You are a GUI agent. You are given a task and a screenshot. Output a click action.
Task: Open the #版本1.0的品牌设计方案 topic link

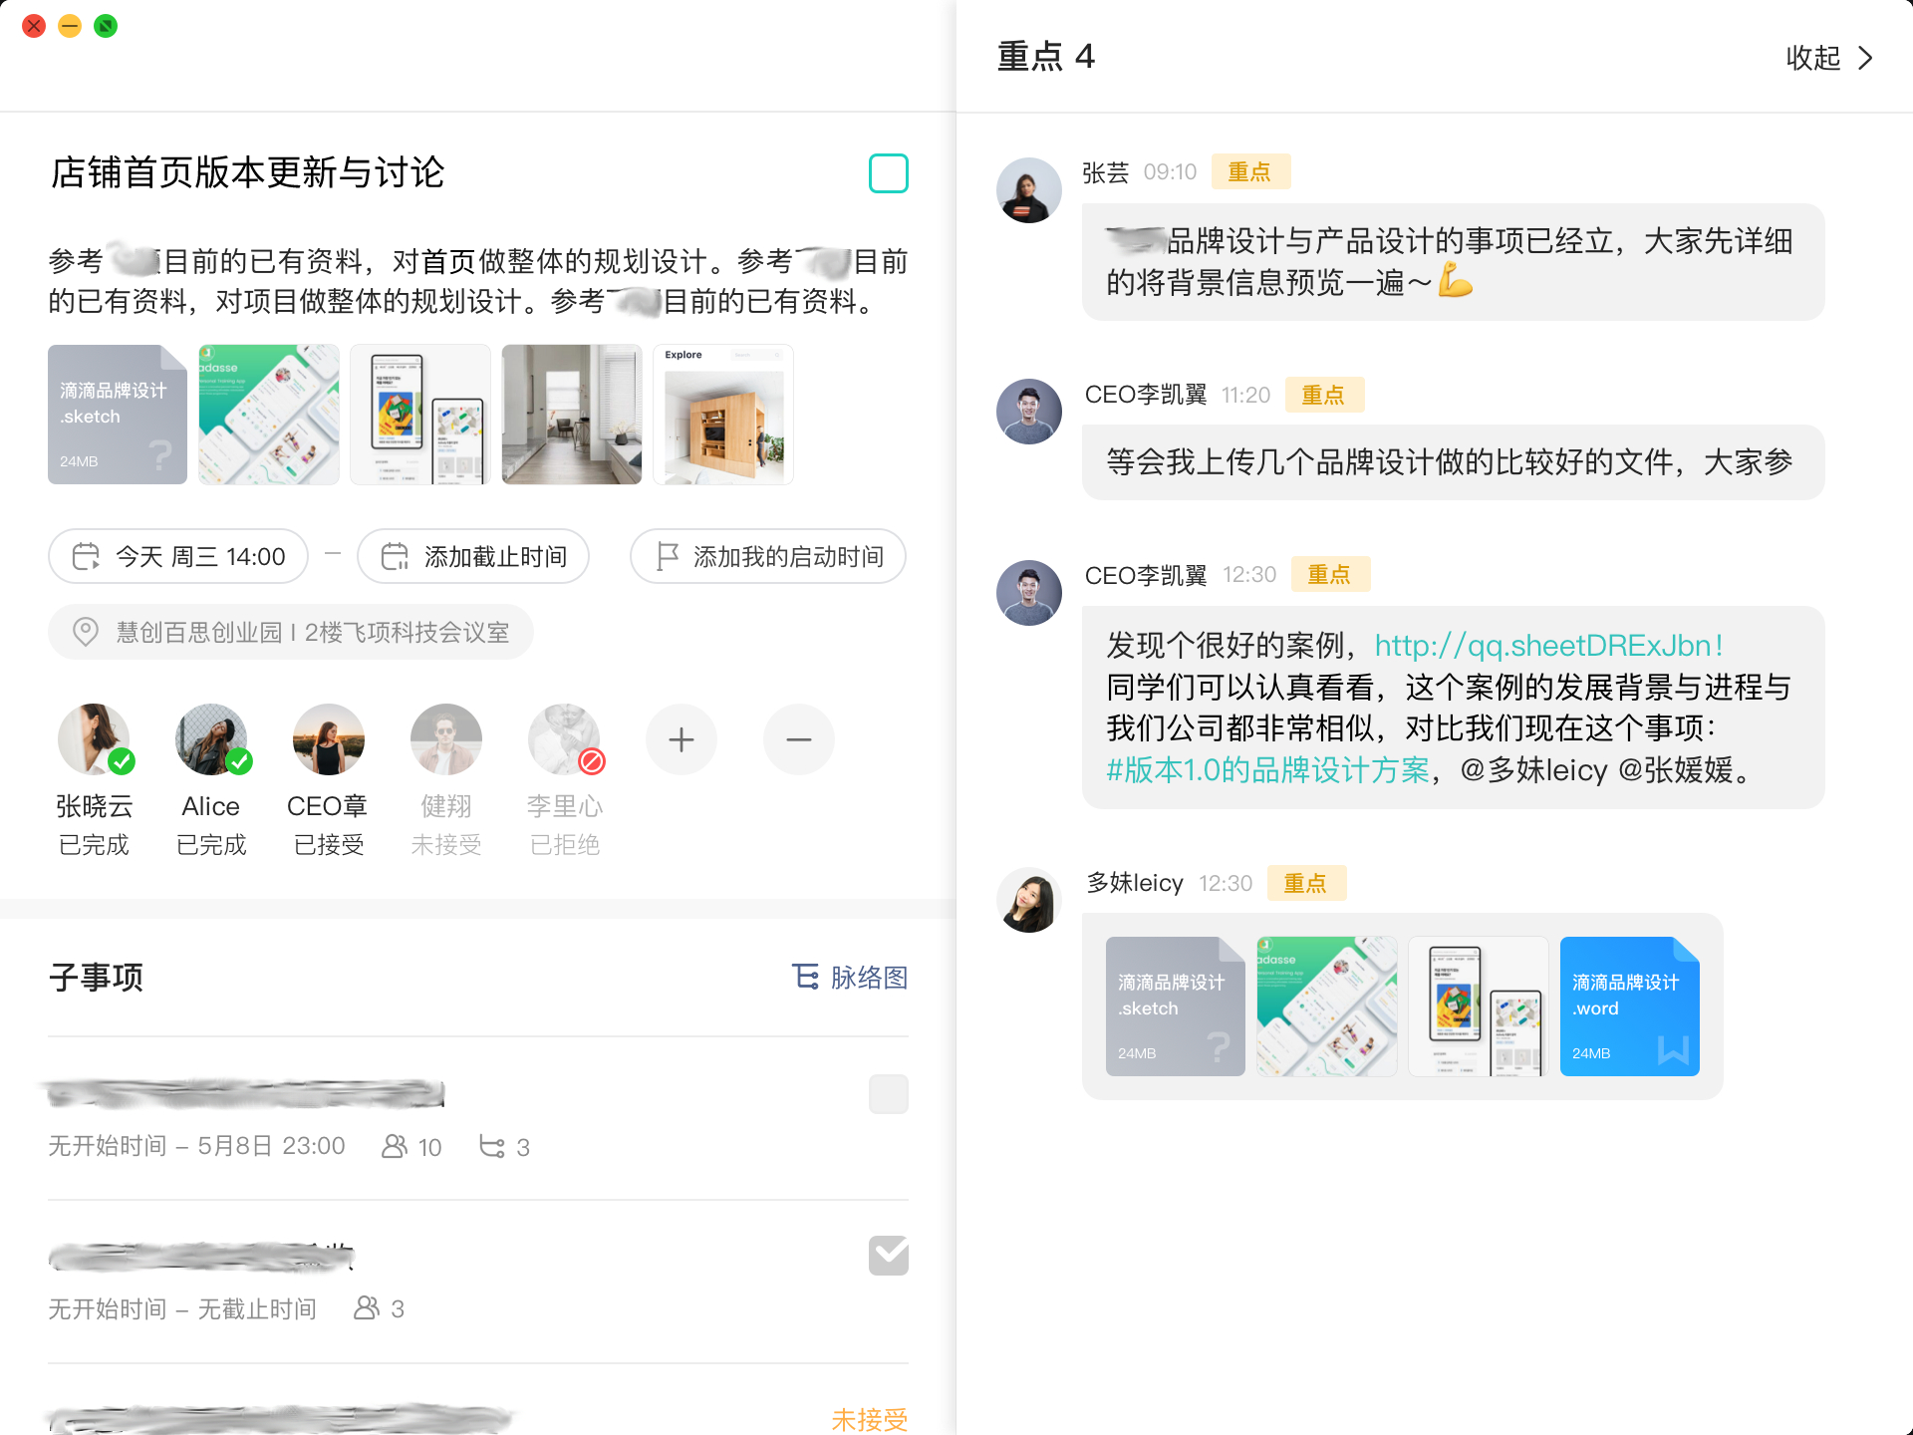1267,770
